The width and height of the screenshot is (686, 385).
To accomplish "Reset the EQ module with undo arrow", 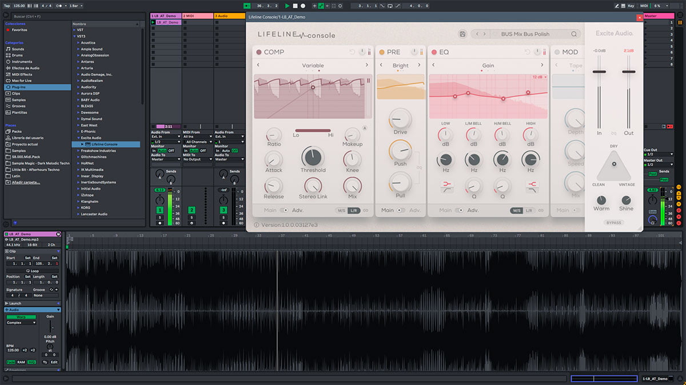I will (x=527, y=52).
